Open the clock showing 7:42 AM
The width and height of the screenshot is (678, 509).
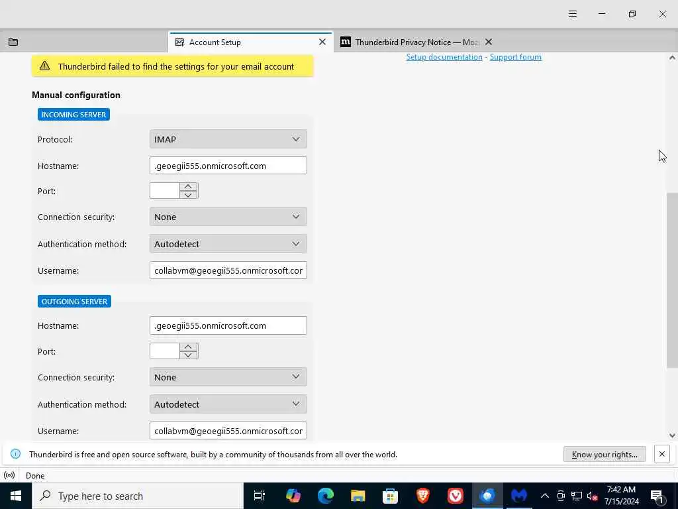pos(621,496)
